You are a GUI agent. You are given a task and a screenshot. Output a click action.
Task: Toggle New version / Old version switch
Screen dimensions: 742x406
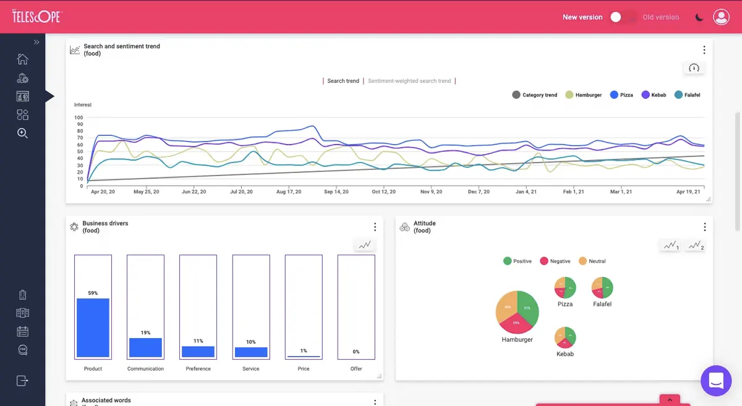[622, 17]
